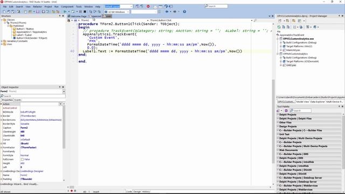Click the first icon in Project Manager top toolbar

point(280,20)
